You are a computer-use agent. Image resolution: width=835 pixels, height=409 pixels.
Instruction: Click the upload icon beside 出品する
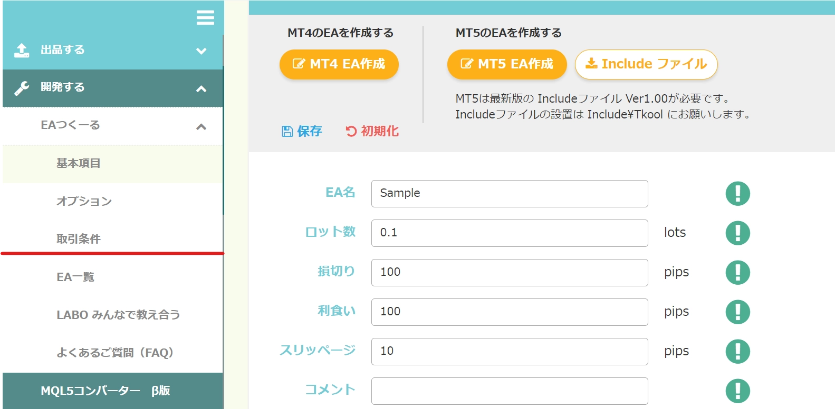coord(22,51)
